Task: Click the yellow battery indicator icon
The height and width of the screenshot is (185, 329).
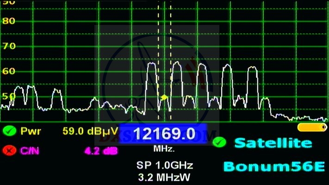Action: tap(312, 127)
